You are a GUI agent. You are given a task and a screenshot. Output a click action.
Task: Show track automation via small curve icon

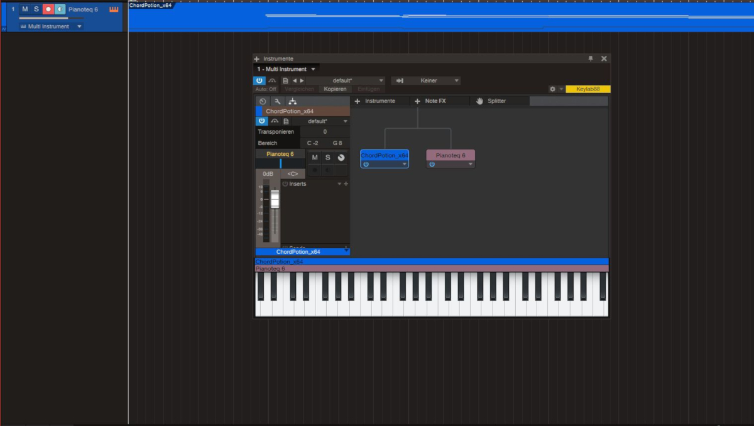pos(4,28)
